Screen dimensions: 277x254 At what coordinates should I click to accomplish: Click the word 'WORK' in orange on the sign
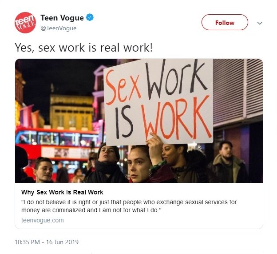(x=177, y=118)
